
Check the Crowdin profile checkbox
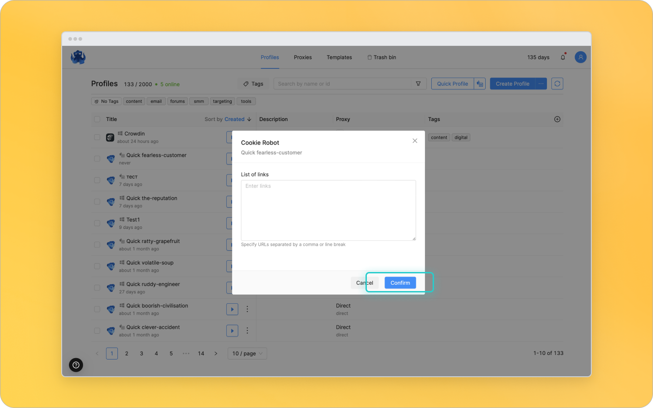(97, 137)
